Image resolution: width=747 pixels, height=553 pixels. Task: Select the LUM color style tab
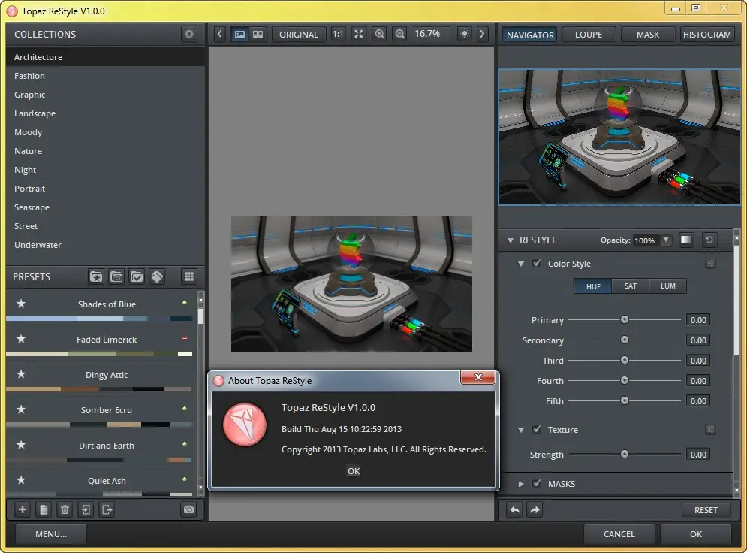click(x=668, y=286)
